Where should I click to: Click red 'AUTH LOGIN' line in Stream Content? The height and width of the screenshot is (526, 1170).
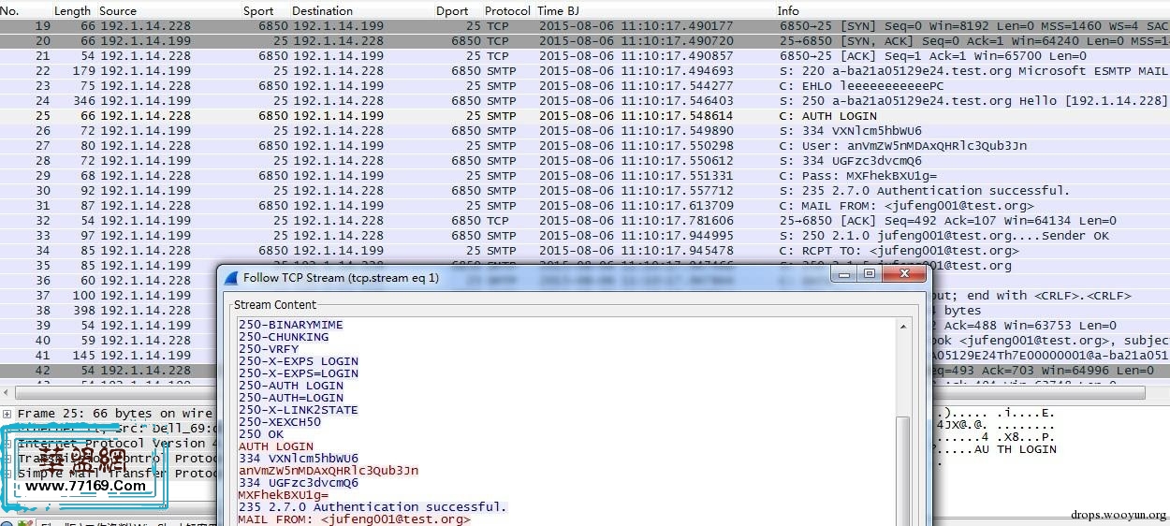tap(276, 446)
